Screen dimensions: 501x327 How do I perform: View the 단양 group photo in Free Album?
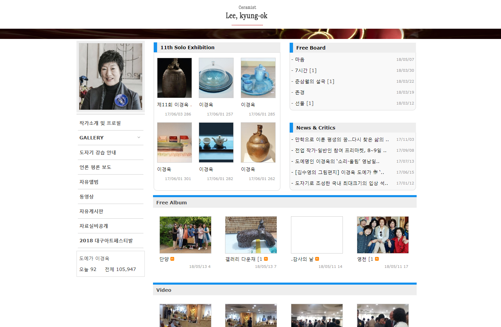coord(185,235)
